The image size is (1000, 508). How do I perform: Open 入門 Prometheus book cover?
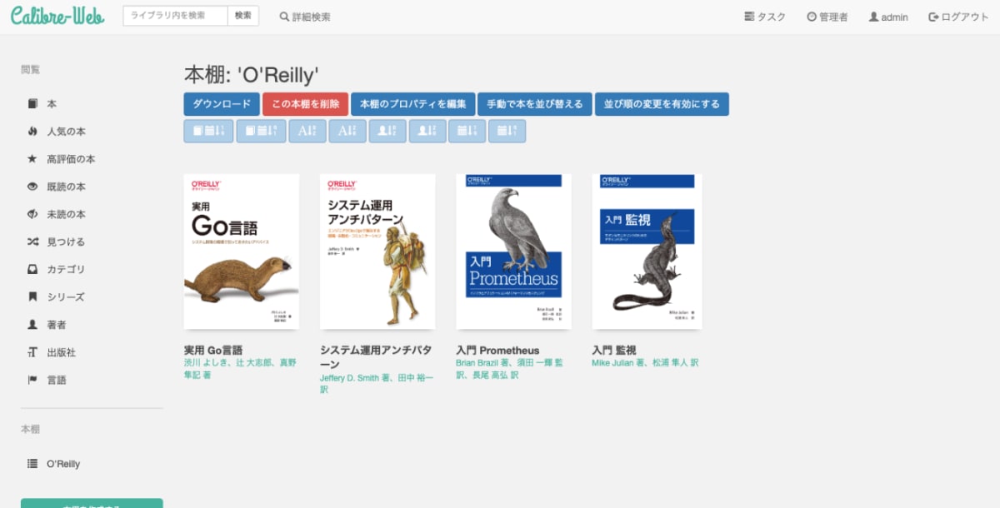pos(514,252)
